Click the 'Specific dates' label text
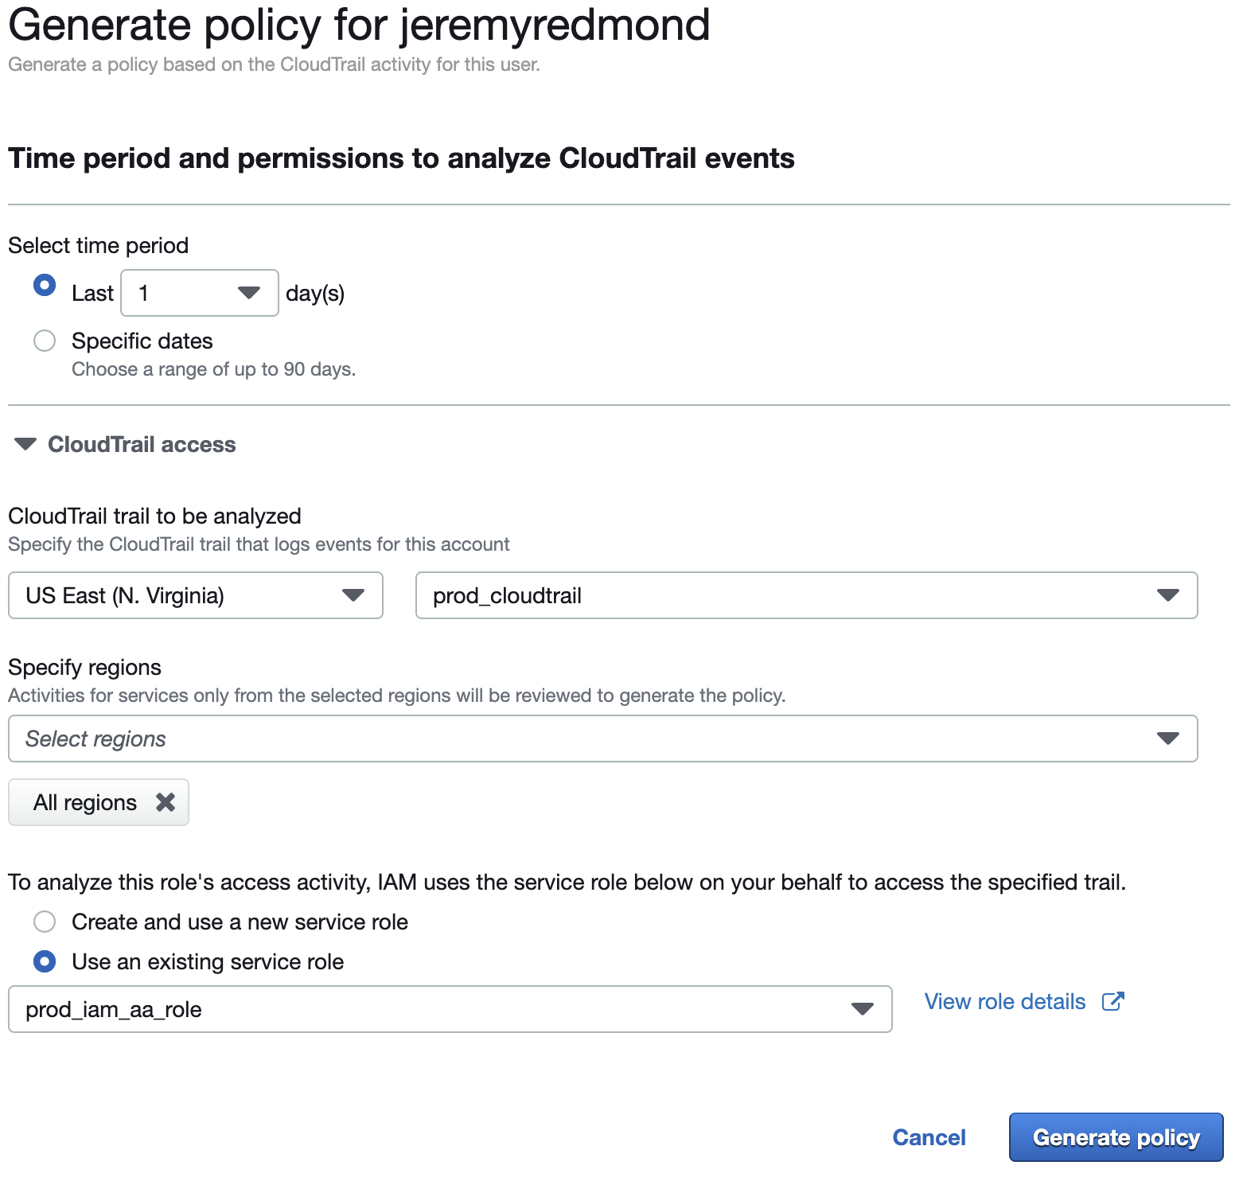1243x1181 pixels. tap(142, 341)
